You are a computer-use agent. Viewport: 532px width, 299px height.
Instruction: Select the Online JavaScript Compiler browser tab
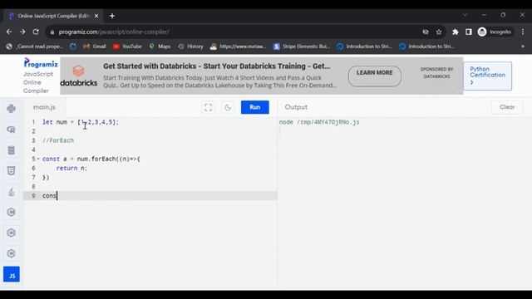coord(53,16)
